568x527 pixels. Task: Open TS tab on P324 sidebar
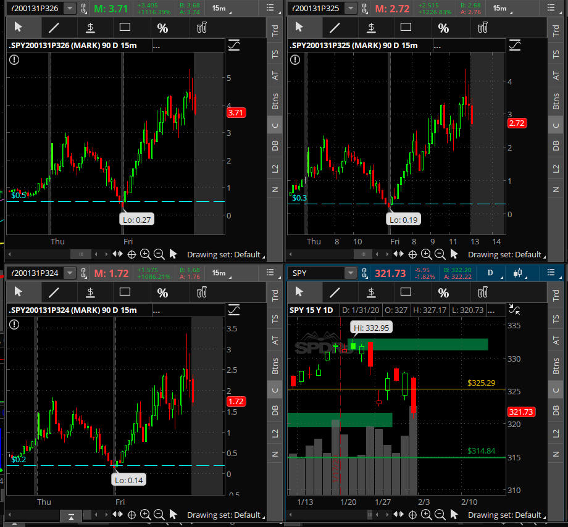275,318
